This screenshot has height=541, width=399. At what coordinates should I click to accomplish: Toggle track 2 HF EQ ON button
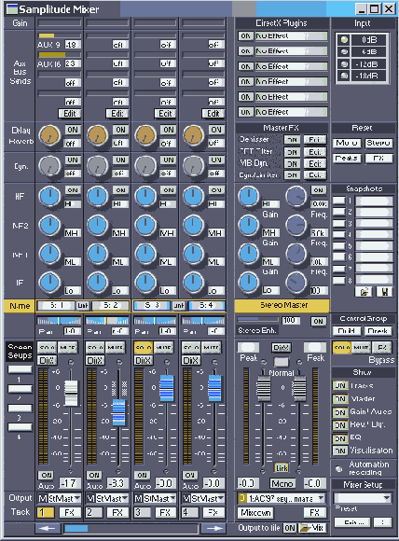pyautogui.click(x=120, y=190)
